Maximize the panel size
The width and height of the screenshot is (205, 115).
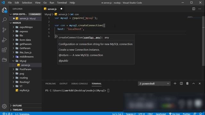point(193,83)
